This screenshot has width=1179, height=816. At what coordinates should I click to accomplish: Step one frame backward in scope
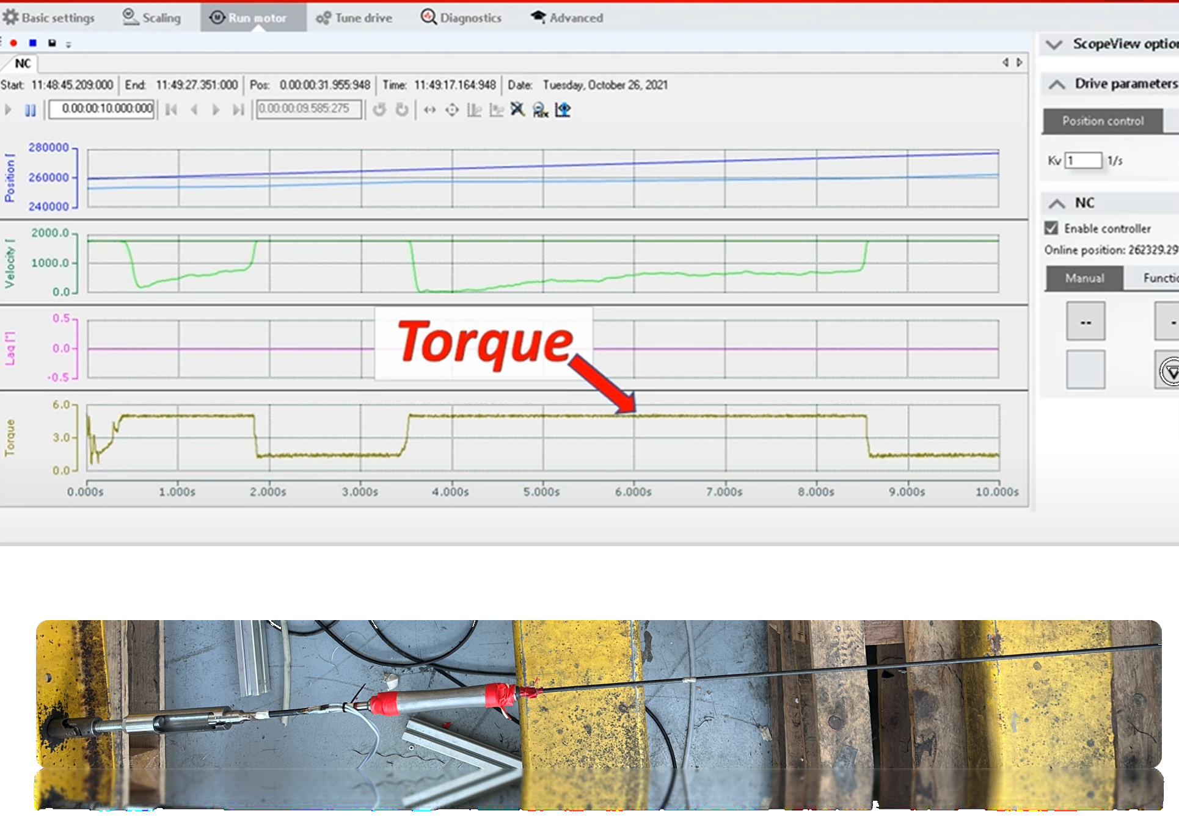click(x=194, y=110)
